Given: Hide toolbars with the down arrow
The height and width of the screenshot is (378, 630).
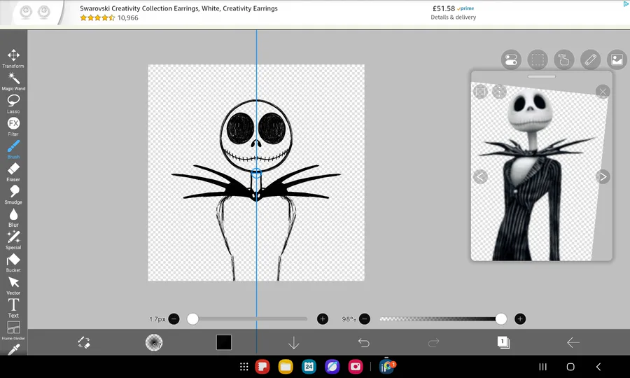Looking at the screenshot, I should (294, 342).
